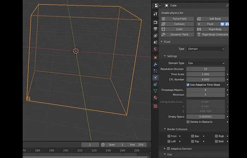This screenshot has width=247, height=158.
Task: Click the timeline use preview range clock icon
Action: (x=103, y=145)
